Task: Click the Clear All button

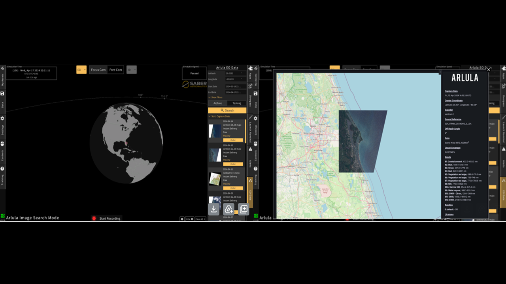Action: click(200, 219)
